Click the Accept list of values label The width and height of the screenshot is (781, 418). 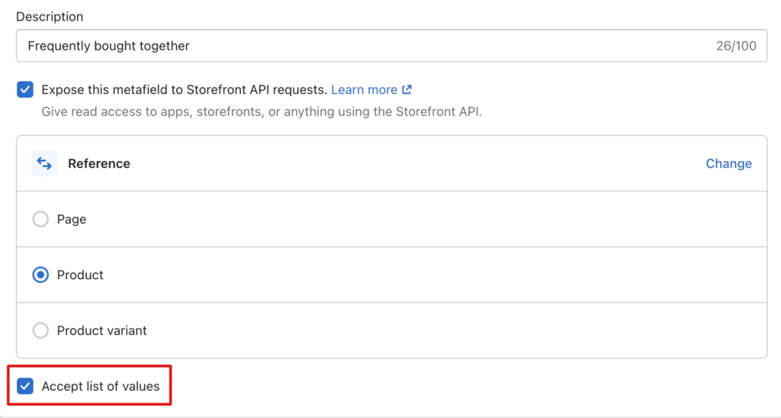click(x=101, y=386)
